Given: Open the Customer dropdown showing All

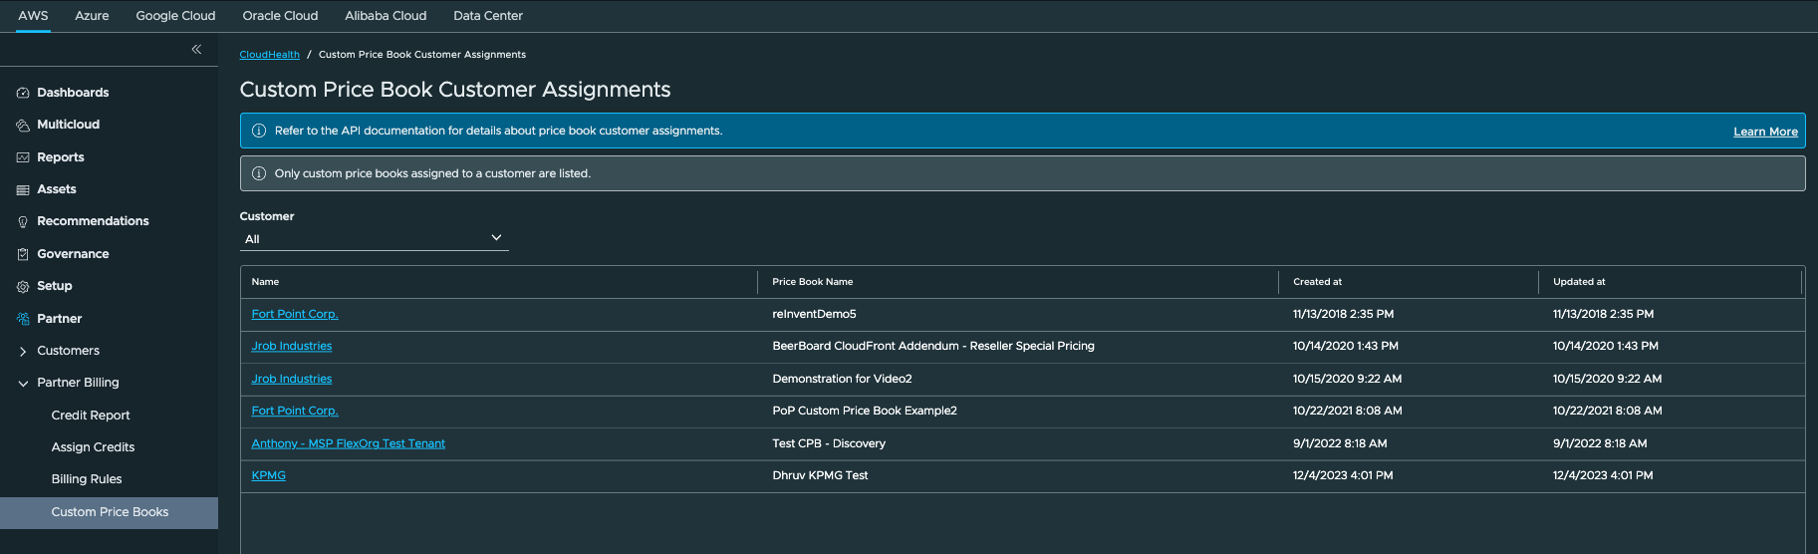Looking at the screenshot, I should click(374, 239).
